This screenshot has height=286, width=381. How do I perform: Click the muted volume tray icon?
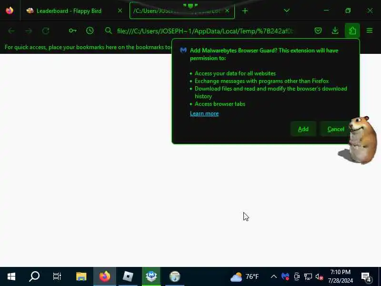point(319,276)
